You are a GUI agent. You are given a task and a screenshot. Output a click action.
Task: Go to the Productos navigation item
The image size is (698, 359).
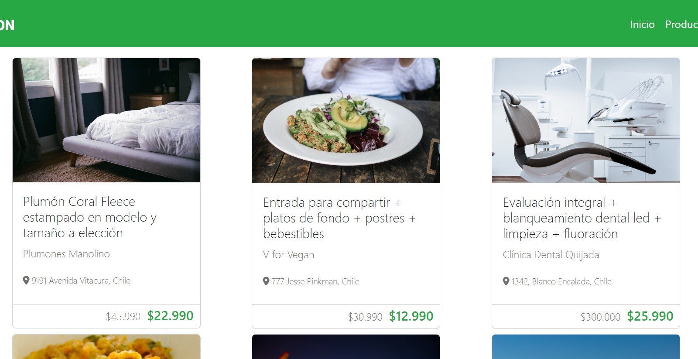(681, 24)
